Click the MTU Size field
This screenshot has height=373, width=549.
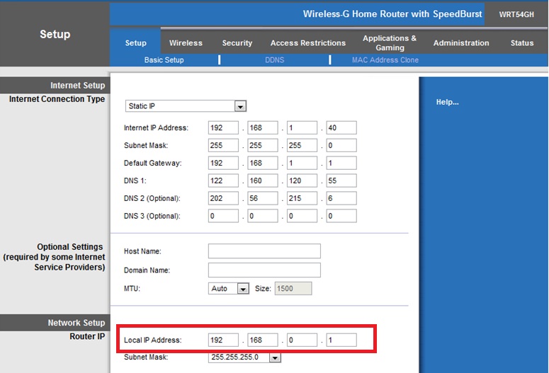pos(293,288)
